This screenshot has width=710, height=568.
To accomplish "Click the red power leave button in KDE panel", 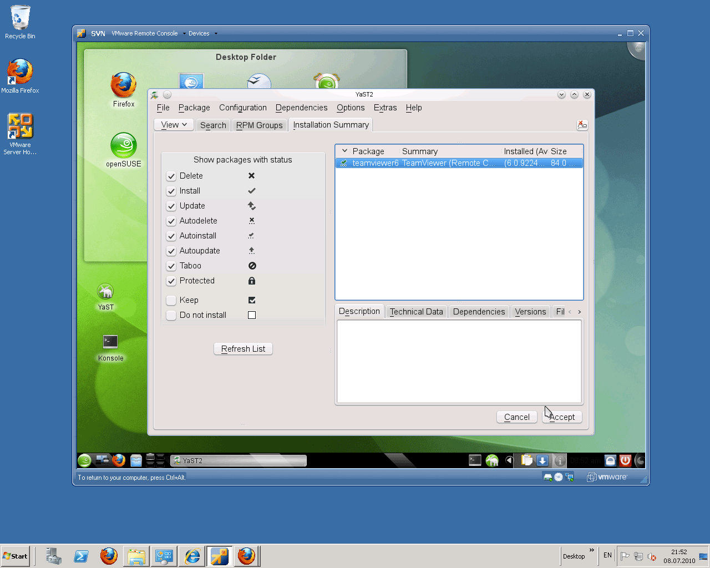I will coord(625,460).
